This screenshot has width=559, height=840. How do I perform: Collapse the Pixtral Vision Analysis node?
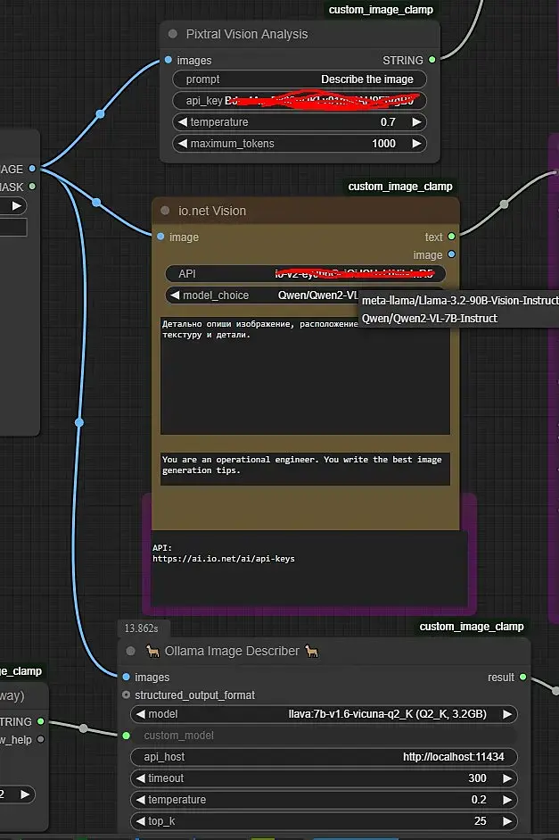(x=173, y=35)
